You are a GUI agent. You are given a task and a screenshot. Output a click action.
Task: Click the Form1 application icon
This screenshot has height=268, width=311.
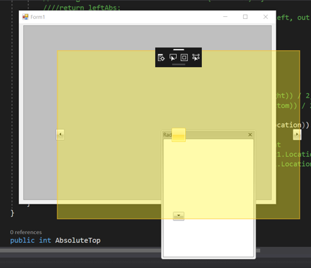click(x=25, y=17)
